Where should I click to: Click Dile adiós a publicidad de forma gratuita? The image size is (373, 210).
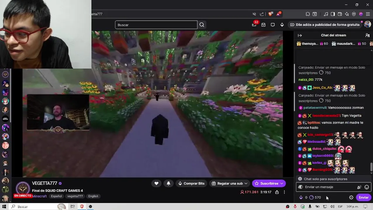point(324,25)
